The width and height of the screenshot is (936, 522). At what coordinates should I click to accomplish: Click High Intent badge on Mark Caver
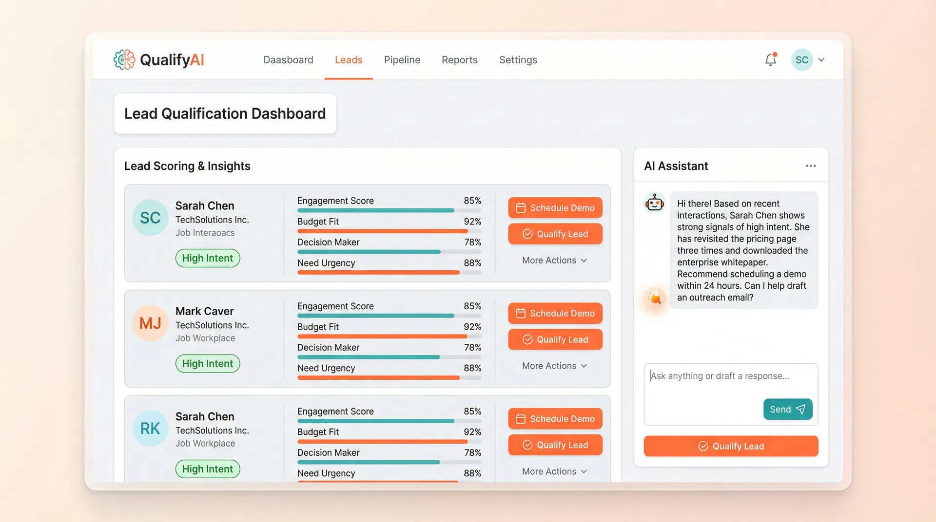pos(208,364)
